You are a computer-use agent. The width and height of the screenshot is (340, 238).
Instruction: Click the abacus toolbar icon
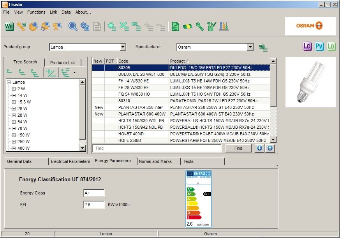(x=224, y=26)
